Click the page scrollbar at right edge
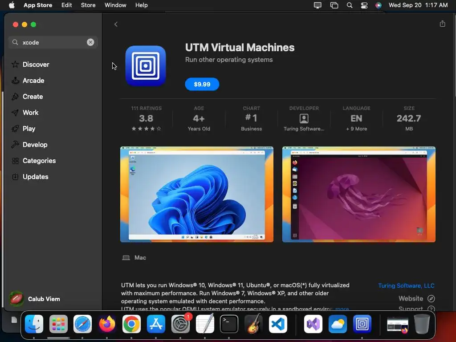The image size is (456, 342). coord(454,55)
